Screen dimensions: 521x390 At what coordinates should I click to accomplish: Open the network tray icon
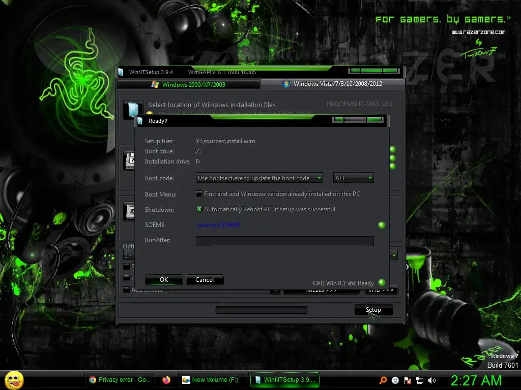pos(420,381)
